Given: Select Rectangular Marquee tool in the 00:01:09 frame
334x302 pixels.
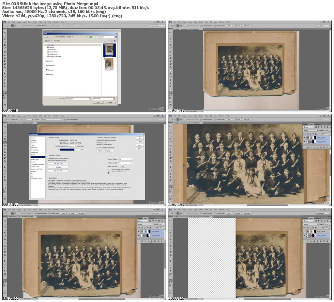Looking at the screenshot, I should click(170, 36).
